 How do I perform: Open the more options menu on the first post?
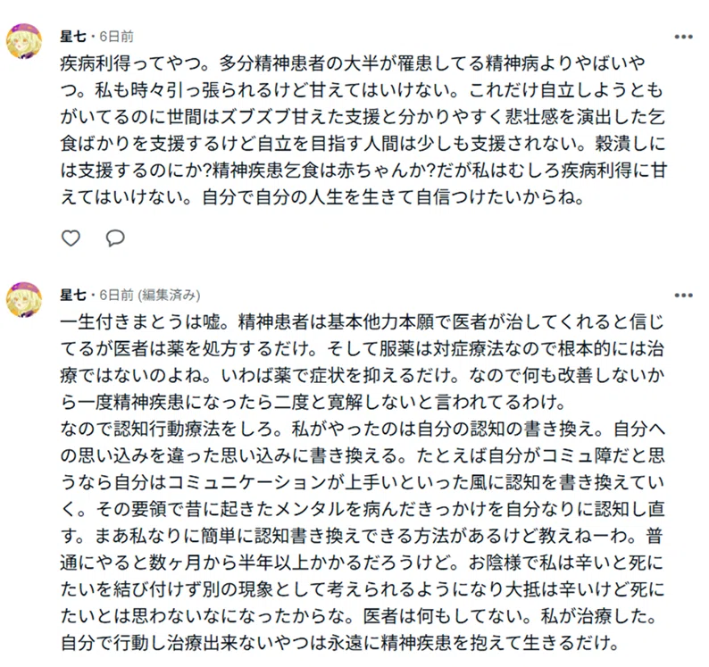tap(683, 37)
